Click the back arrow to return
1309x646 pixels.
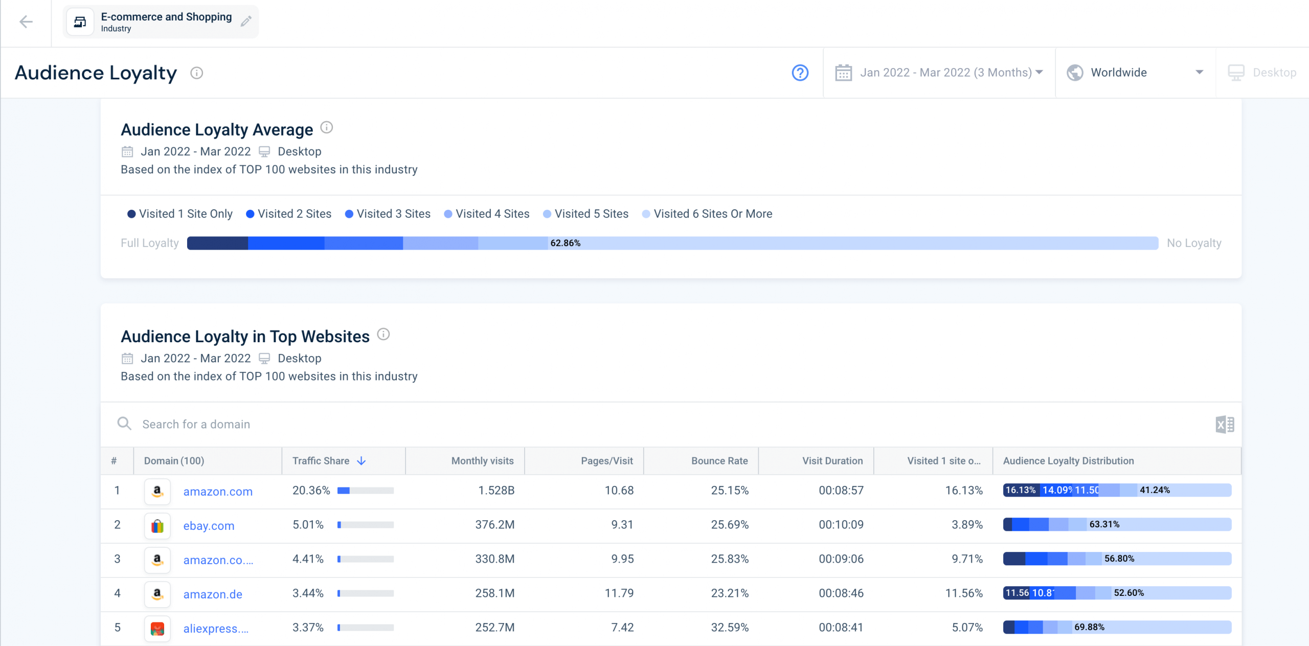[x=26, y=21]
